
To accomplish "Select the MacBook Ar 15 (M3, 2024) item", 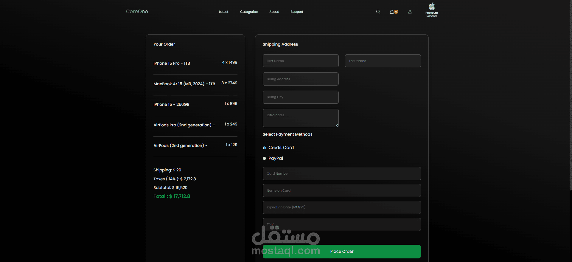I will click(x=184, y=84).
